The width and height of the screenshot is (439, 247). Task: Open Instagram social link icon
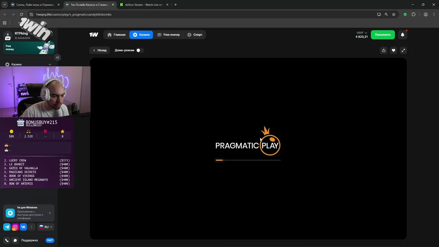click(x=15, y=227)
